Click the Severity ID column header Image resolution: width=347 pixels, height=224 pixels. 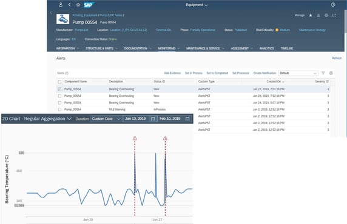point(322,82)
